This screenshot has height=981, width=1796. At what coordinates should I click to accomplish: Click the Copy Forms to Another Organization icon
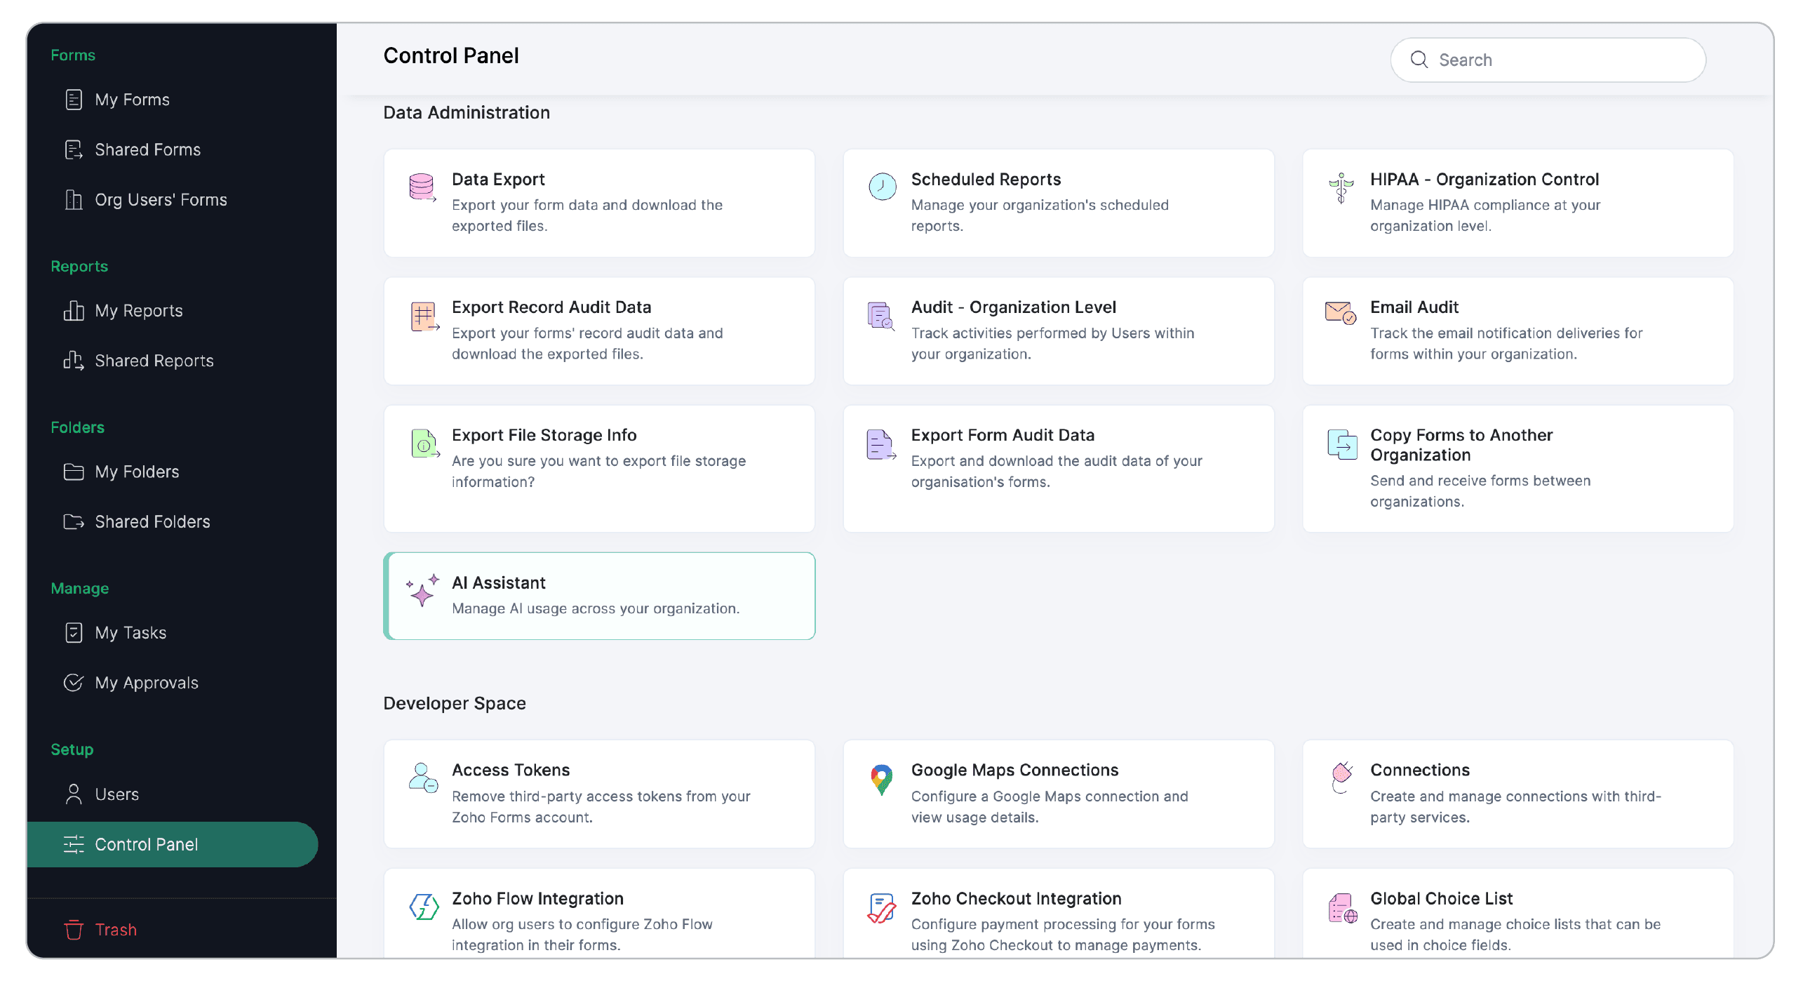(1341, 444)
